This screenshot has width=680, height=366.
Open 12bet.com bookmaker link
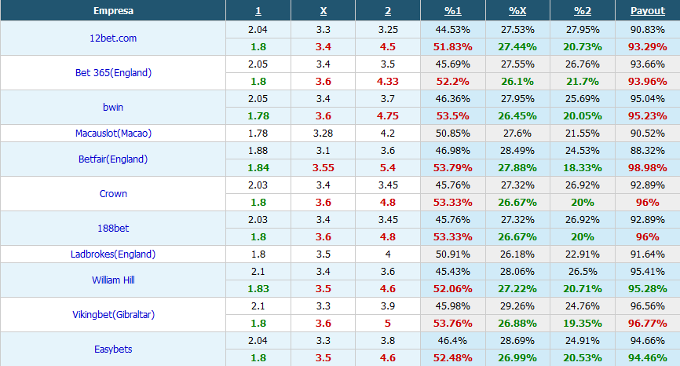(113, 38)
